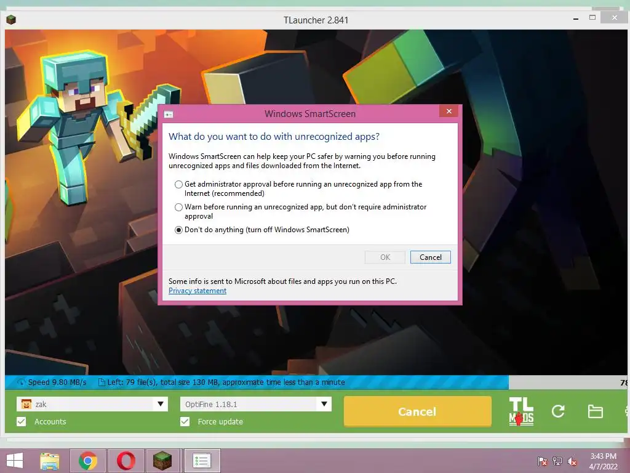Screen dimensions: 630x473
Task: Click Cancel in the SmartScreen dialog
Action: (430, 257)
